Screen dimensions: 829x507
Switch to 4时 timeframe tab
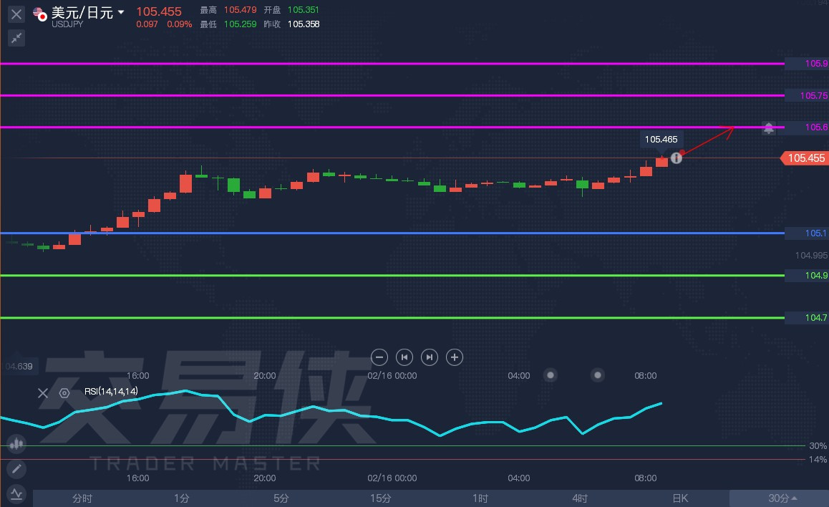click(x=580, y=498)
